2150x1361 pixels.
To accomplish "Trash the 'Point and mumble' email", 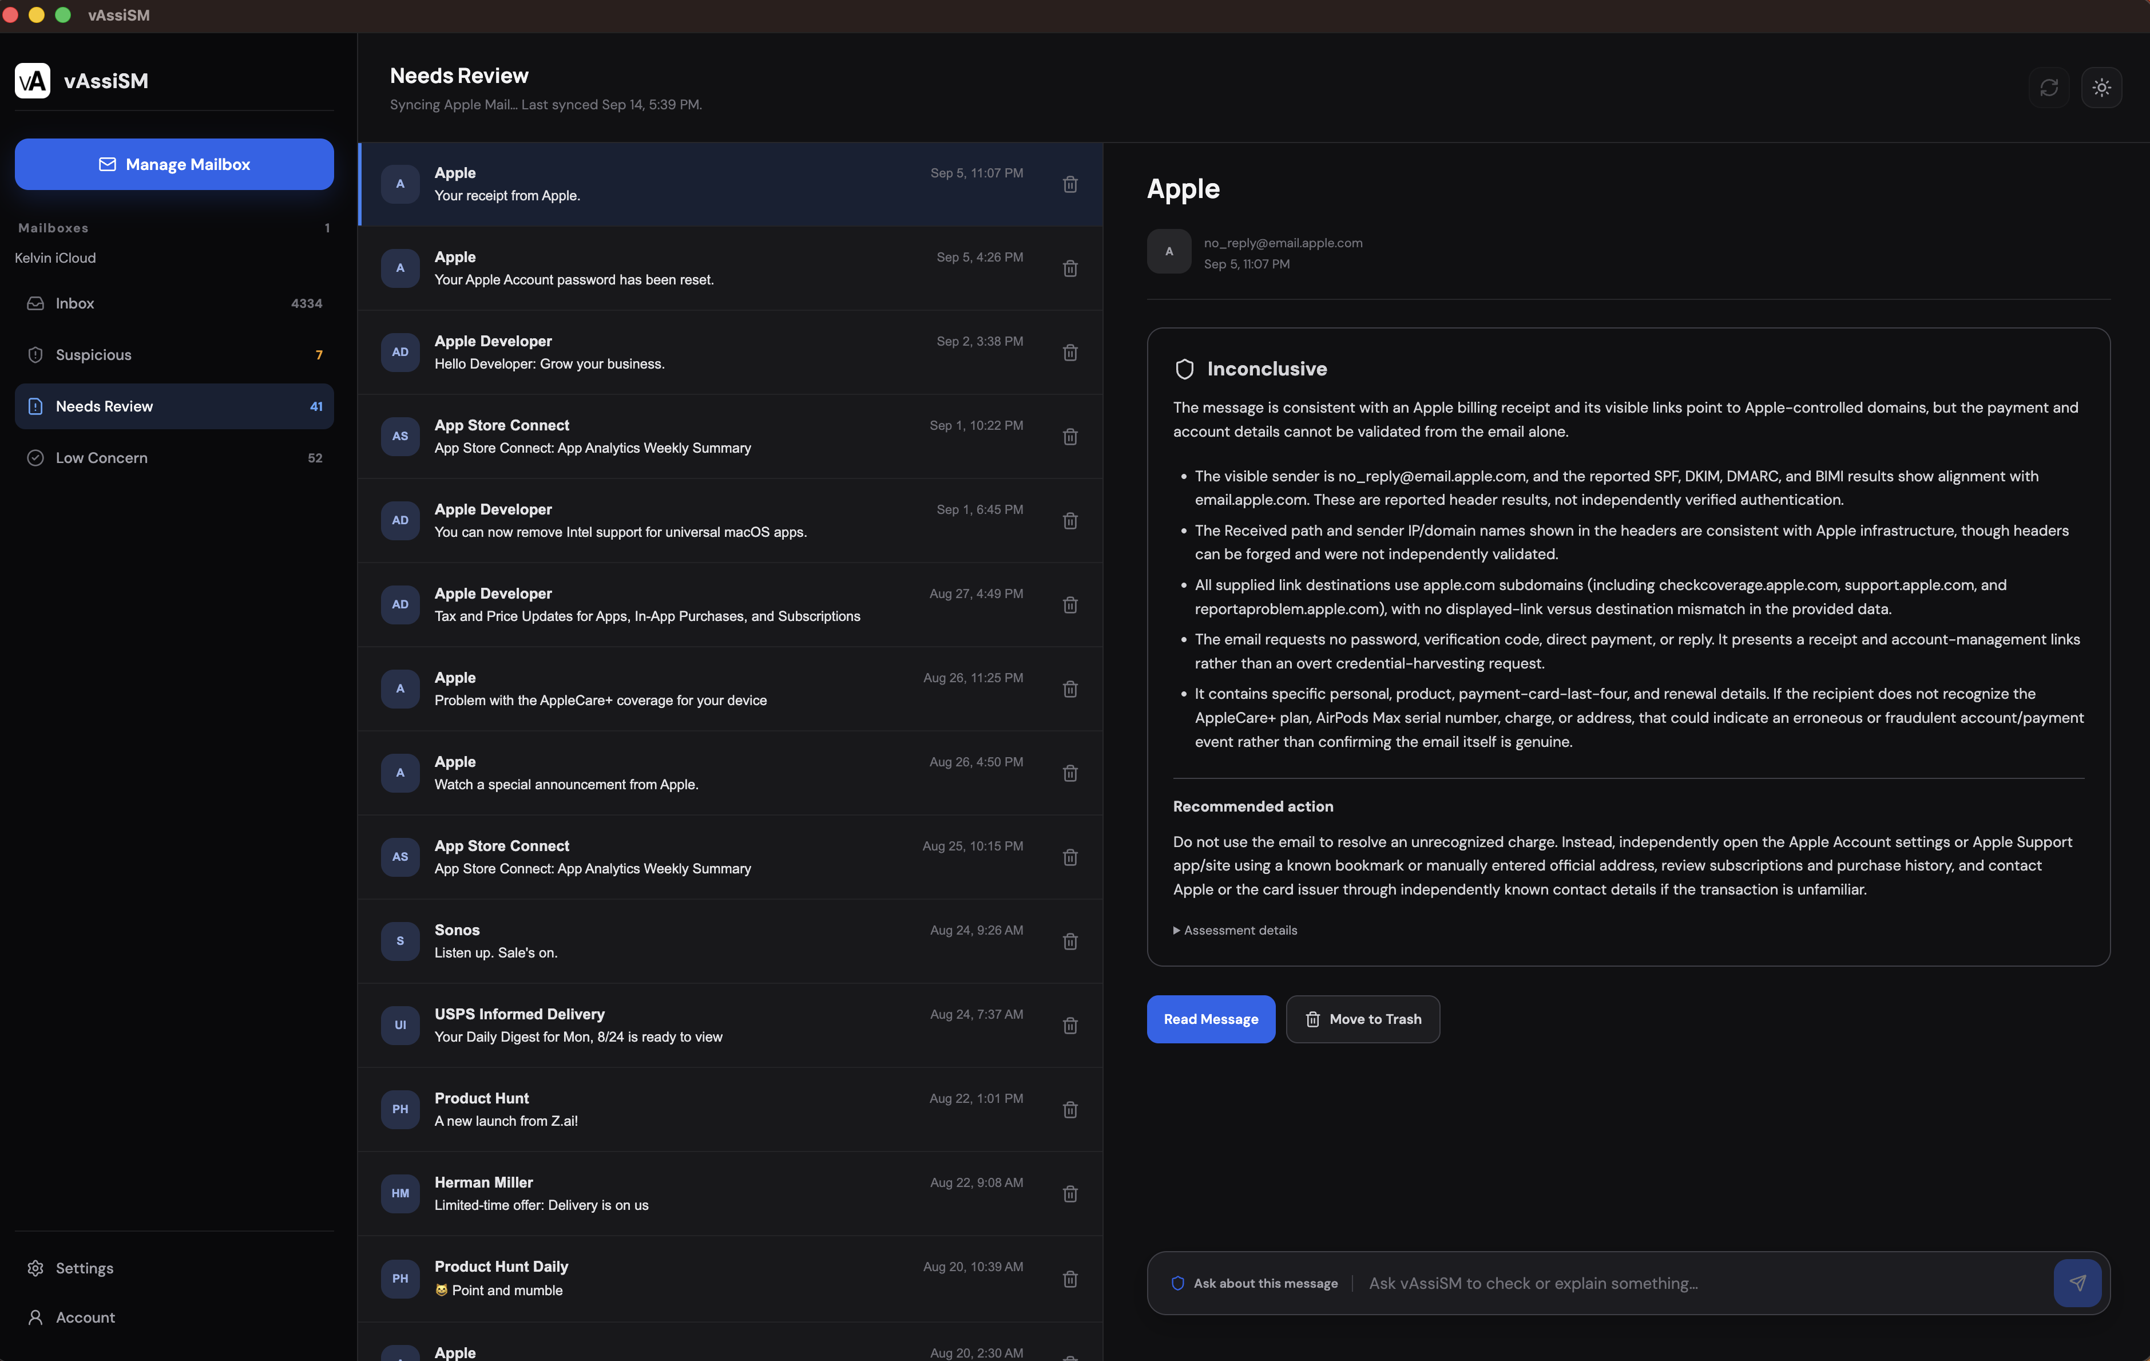I will (x=1070, y=1279).
